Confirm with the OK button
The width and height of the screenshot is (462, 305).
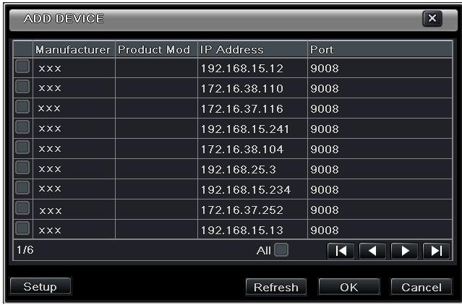(349, 287)
